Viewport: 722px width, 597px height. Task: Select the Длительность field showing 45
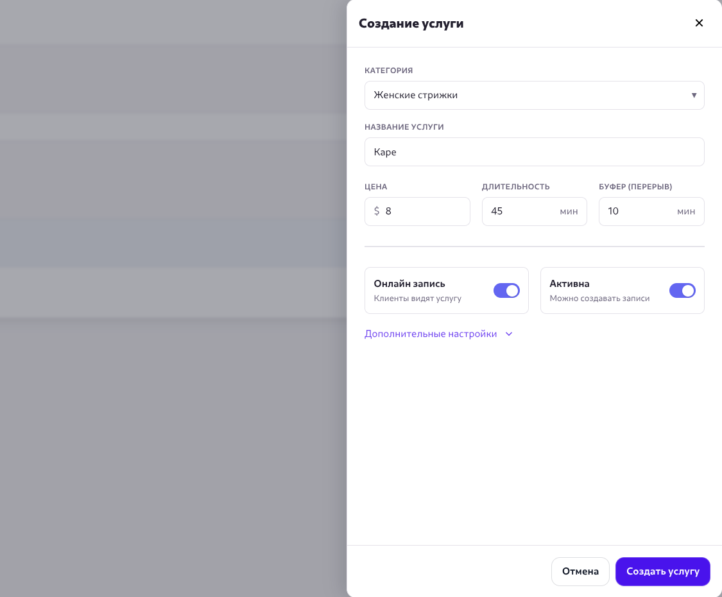(x=520, y=211)
